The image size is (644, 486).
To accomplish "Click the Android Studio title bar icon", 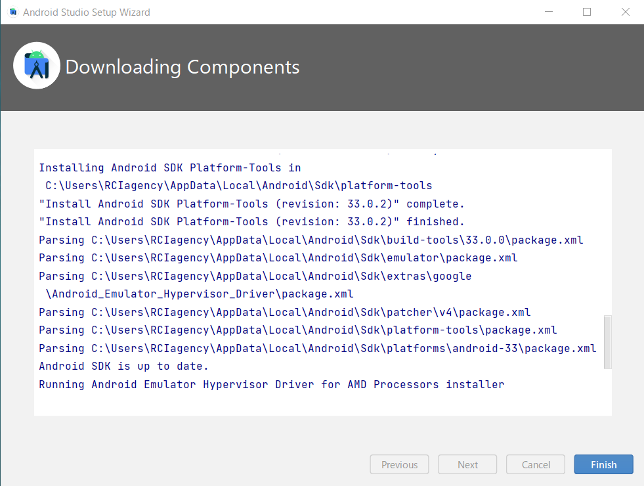I will tap(13, 12).
